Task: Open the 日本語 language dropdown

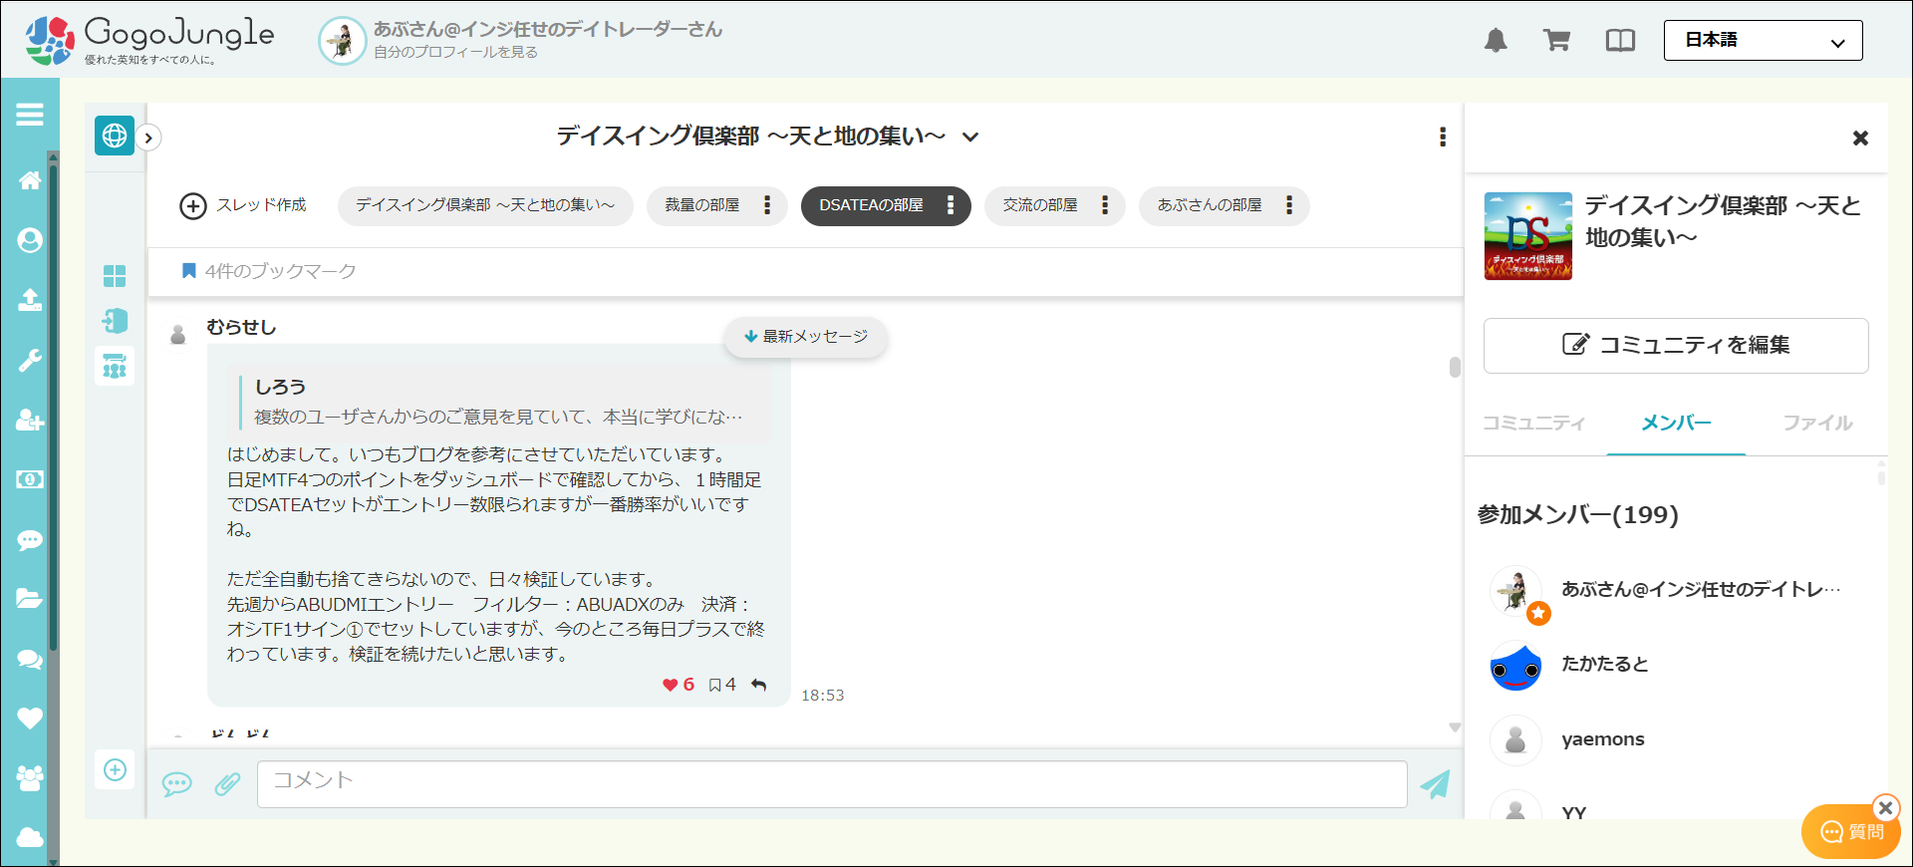Action: tap(1763, 41)
